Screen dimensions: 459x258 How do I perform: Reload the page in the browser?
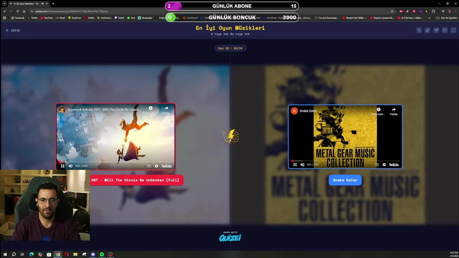click(x=18, y=11)
